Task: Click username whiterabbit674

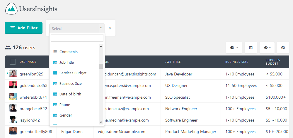Action: [33, 97]
